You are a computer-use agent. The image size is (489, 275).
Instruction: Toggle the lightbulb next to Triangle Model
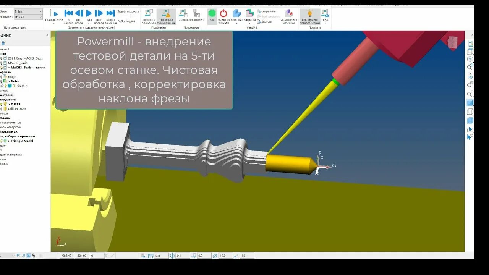tap(1, 141)
